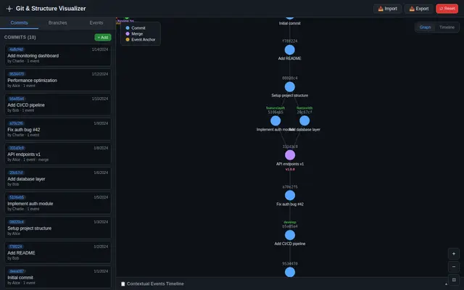
Task: Fit graph to view using bottom square icon
Action: (x=454, y=280)
